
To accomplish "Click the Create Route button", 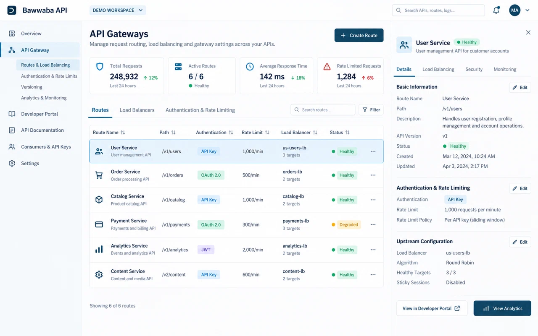I will pos(359,35).
